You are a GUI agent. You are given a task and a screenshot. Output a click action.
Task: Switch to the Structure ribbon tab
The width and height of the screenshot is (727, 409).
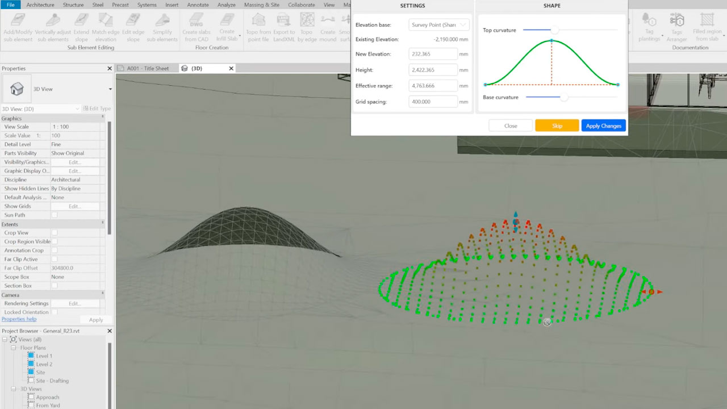(73, 5)
